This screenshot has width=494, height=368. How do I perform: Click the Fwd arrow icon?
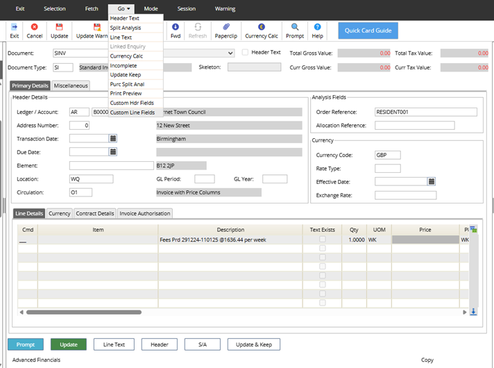(x=176, y=26)
